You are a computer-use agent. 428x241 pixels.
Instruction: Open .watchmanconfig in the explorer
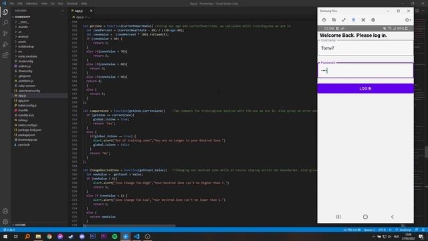(29, 91)
